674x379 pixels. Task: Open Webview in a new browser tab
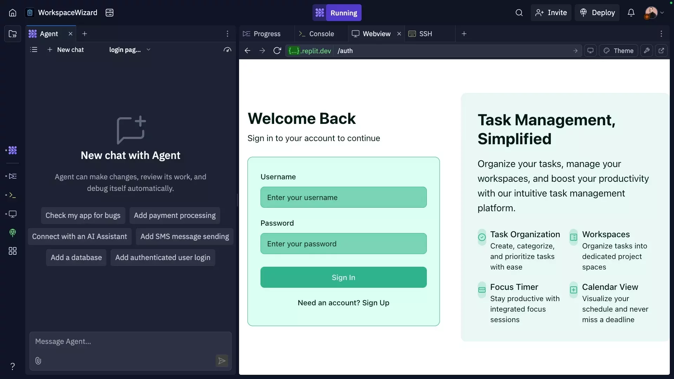(662, 51)
